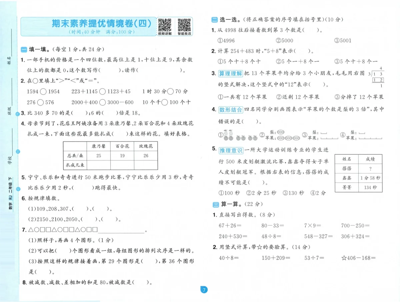Click the ? score cell

coord(370,169)
